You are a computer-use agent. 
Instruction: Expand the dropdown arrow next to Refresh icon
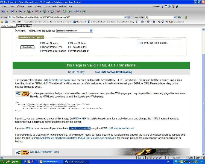click(48, 11)
